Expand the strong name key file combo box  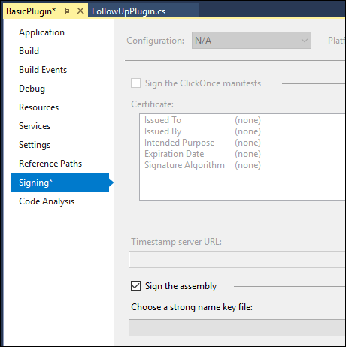click(x=237, y=327)
